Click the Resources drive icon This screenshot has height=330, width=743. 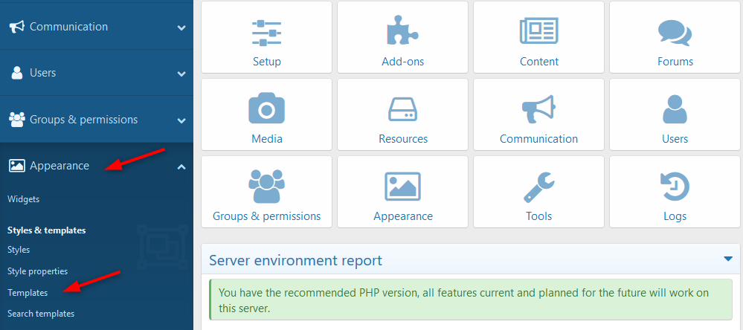pos(402,109)
